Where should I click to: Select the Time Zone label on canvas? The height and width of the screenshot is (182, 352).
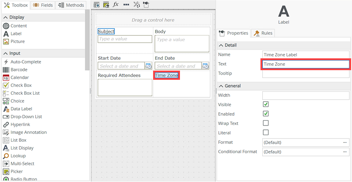point(167,75)
